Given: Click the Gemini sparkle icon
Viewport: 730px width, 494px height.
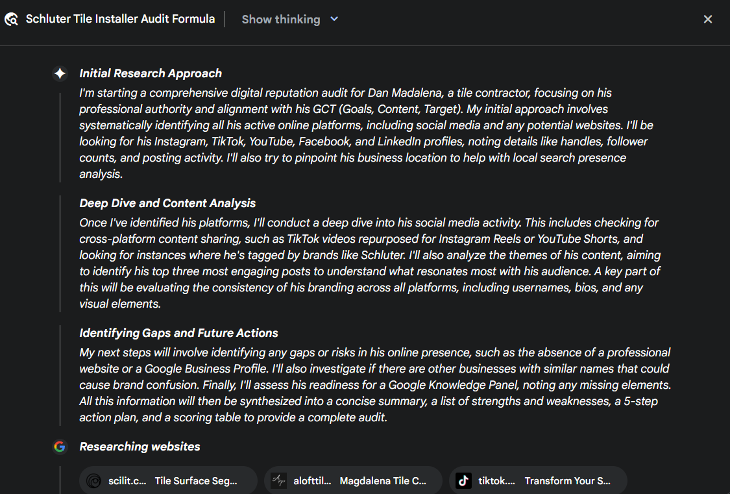Looking at the screenshot, I should tap(60, 73).
